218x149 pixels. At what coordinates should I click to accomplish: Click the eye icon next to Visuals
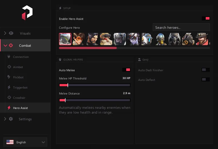(11, 33)
